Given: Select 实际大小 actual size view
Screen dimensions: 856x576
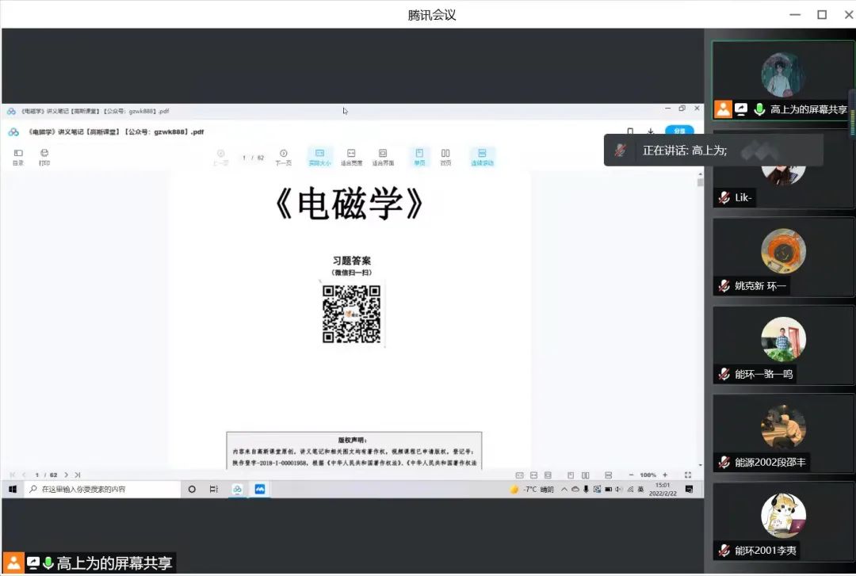Looking at the screenshot, I should point(319,157).
